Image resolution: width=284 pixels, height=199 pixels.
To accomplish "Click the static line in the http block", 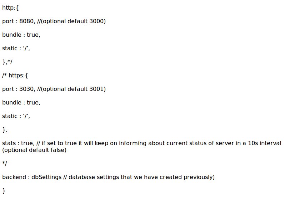I will coord(16,48).
